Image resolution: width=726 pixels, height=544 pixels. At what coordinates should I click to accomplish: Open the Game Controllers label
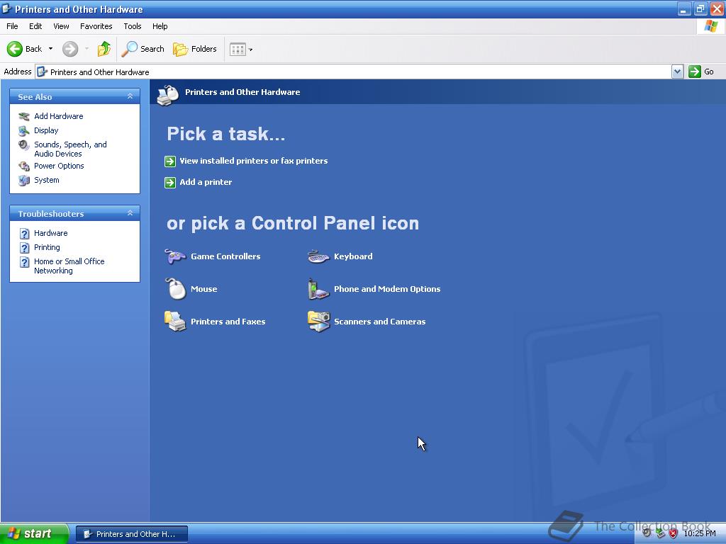[x=225, y=256]
